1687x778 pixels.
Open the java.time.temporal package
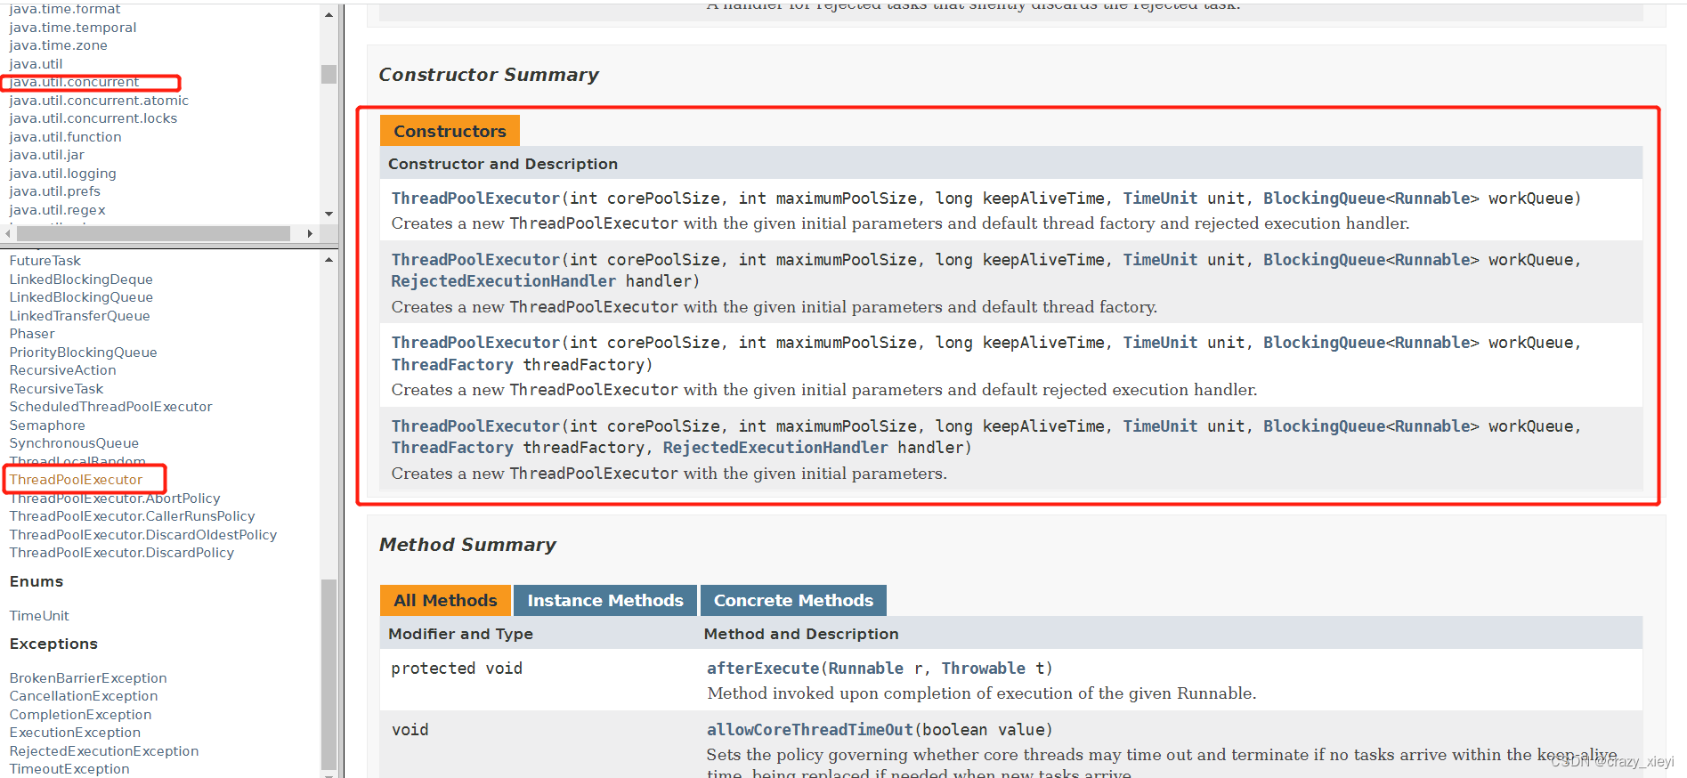pos(73,28)
